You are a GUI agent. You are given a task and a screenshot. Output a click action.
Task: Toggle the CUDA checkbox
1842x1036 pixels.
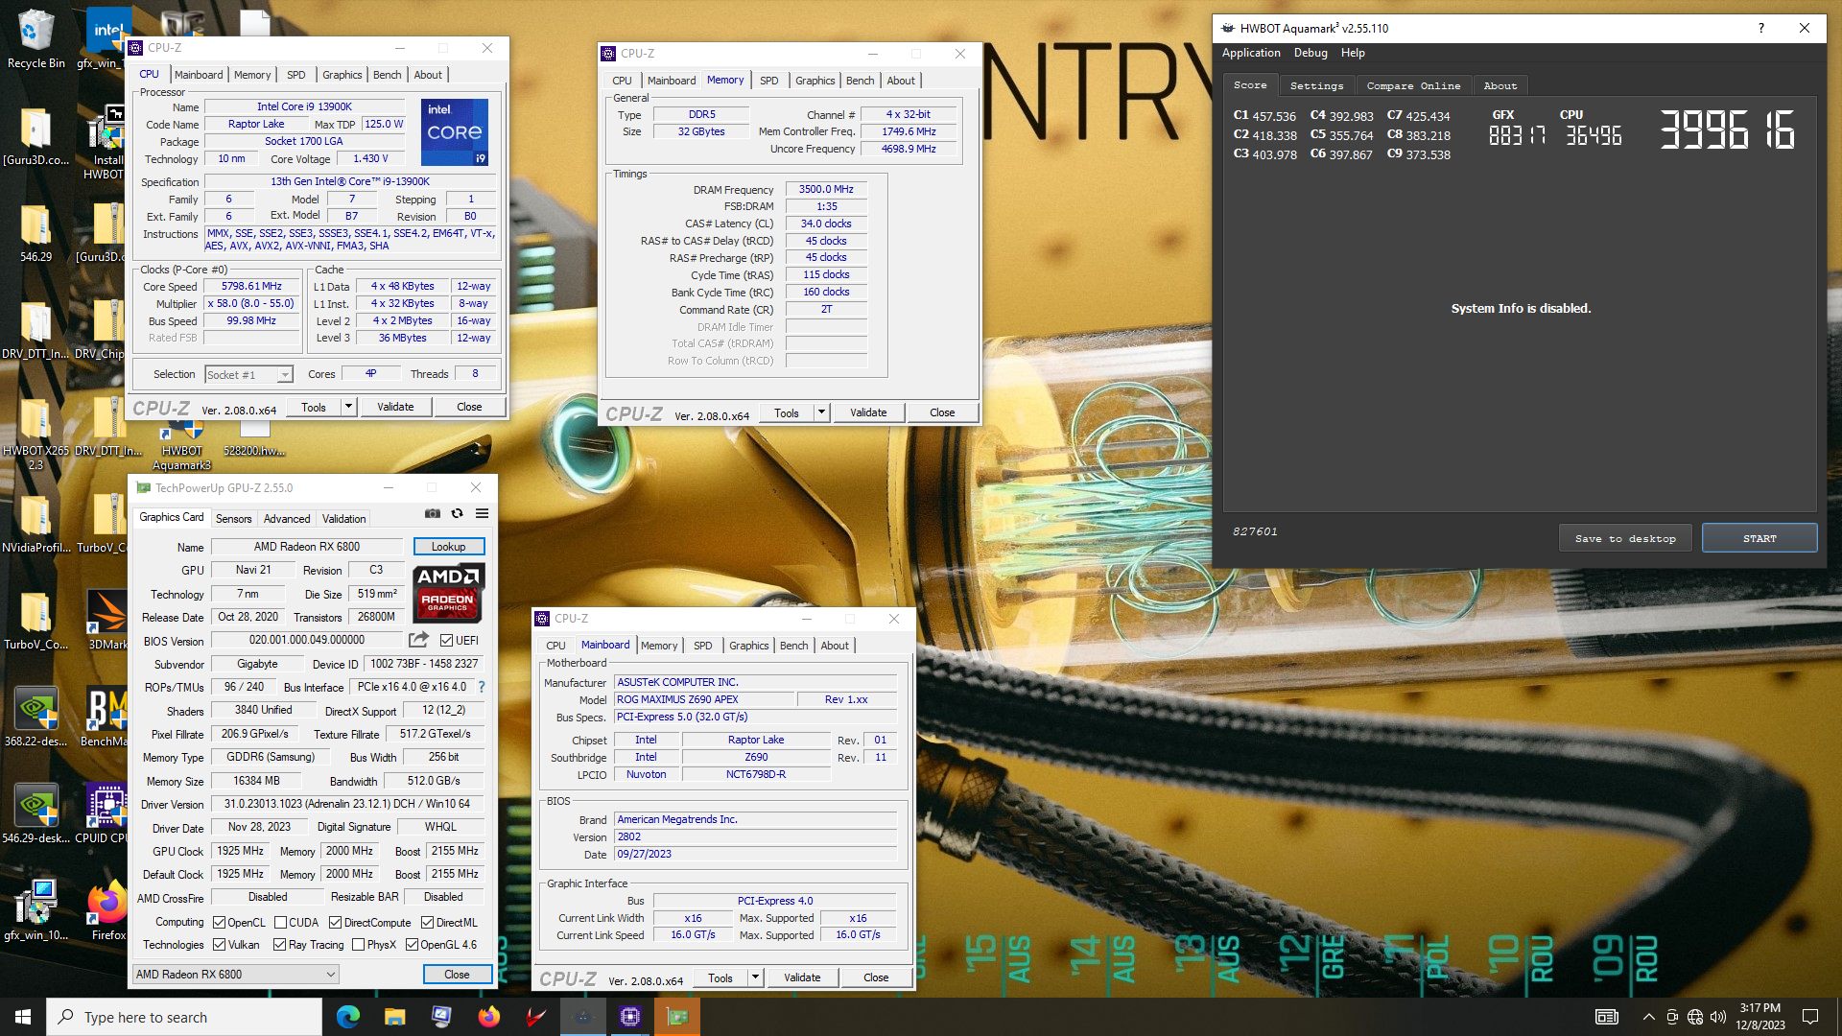[x=280, y=922]
